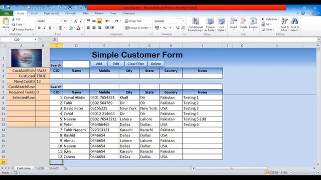Open the font size dropdown
This screenshot has height=180, width=321.
point(71,21)
